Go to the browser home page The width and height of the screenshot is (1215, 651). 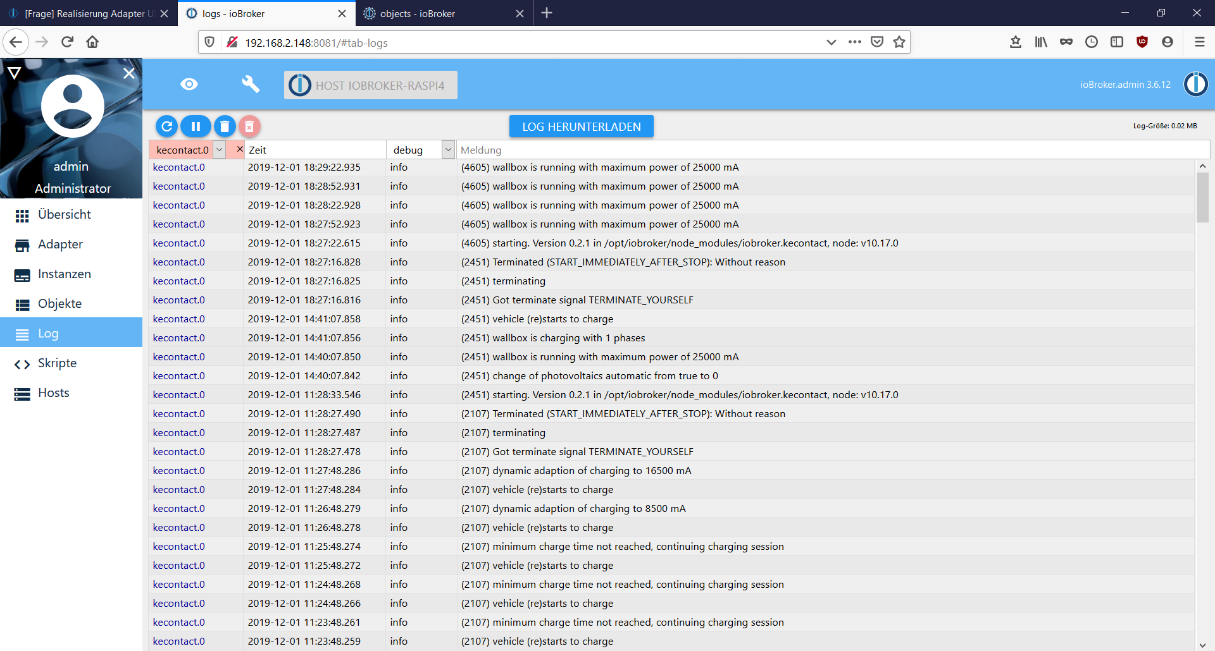coord(92,42)
